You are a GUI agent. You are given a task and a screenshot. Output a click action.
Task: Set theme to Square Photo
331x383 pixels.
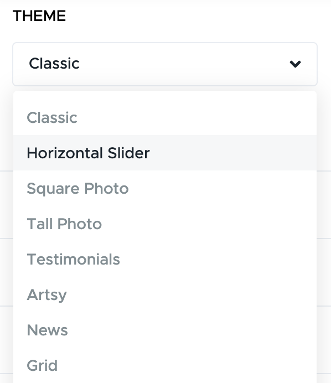165,188
